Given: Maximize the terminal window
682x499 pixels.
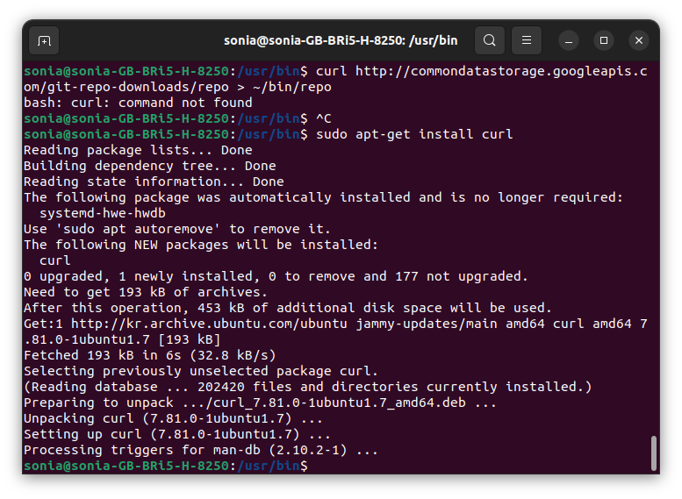Looking at the screenshot, I should coord(604,41).
